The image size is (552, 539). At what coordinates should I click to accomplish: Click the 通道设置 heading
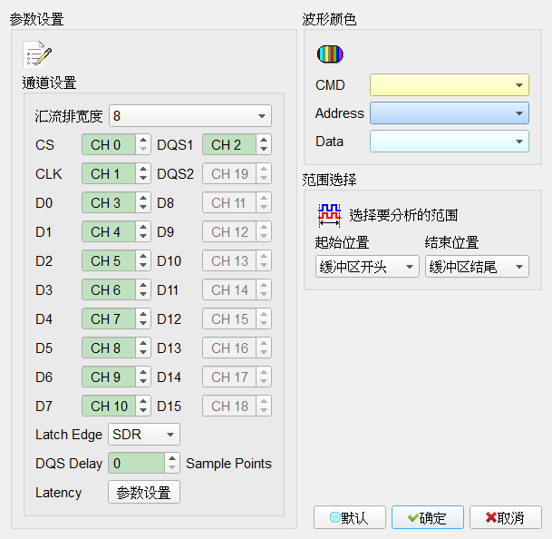point(49,83)
